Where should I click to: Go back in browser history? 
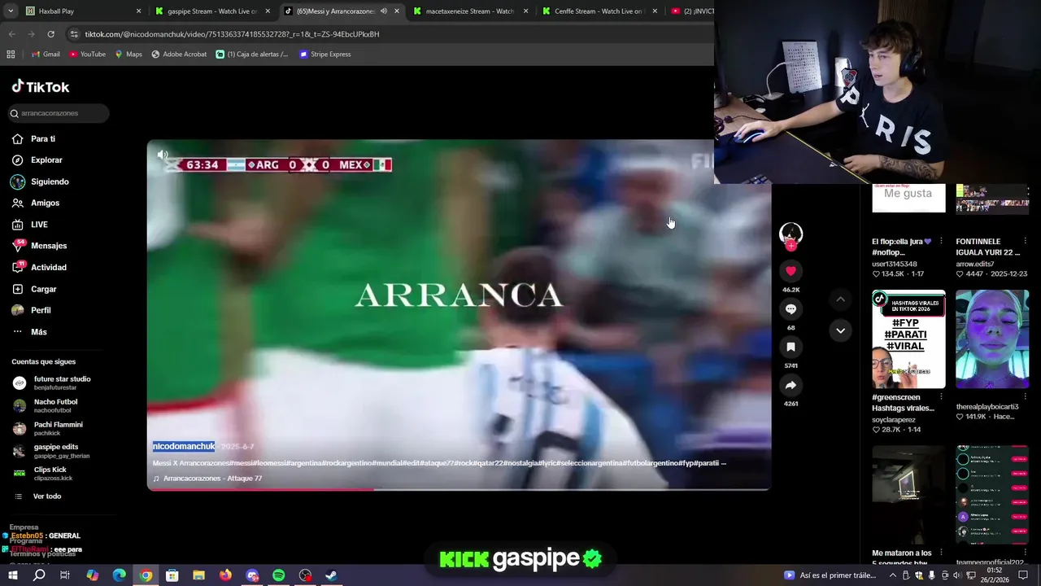click(12, 34)
